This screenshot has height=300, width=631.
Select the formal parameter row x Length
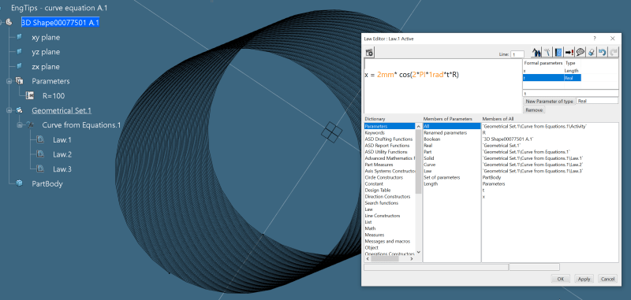(551, 71)
